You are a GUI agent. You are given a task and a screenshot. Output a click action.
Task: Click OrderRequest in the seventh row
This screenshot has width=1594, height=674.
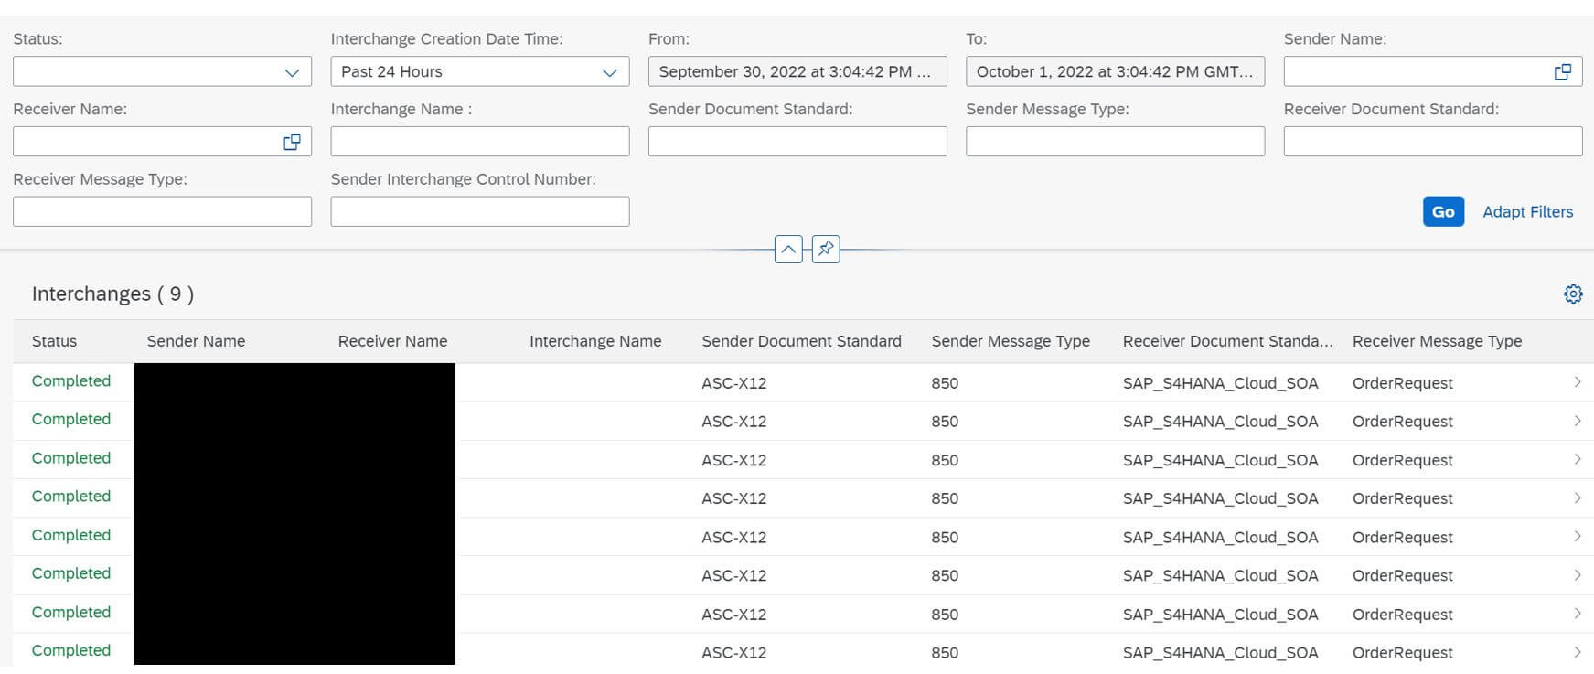(x=1402, y=615)
